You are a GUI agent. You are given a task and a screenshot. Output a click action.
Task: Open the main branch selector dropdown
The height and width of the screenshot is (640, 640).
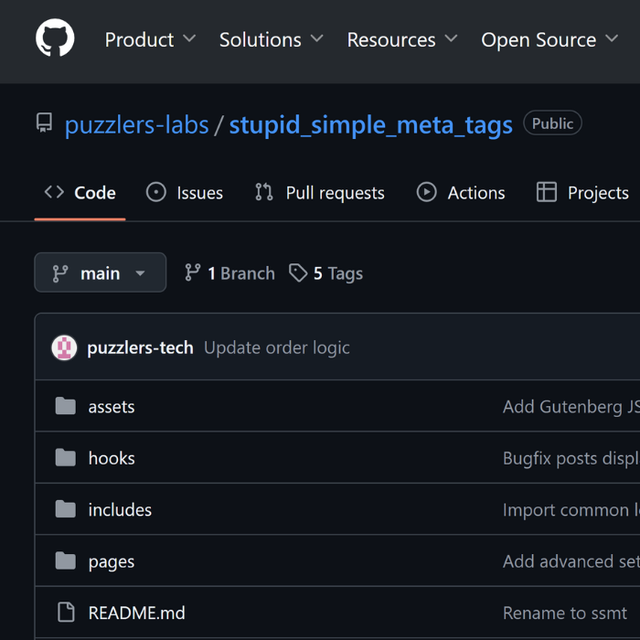(x=100, y=273)
